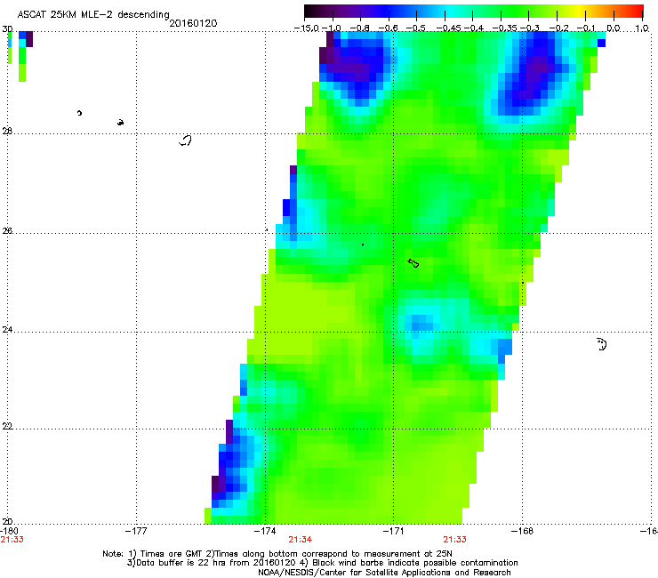
Task: Click the NOAA/NESDIS credit line
Action: click(384, 573)
